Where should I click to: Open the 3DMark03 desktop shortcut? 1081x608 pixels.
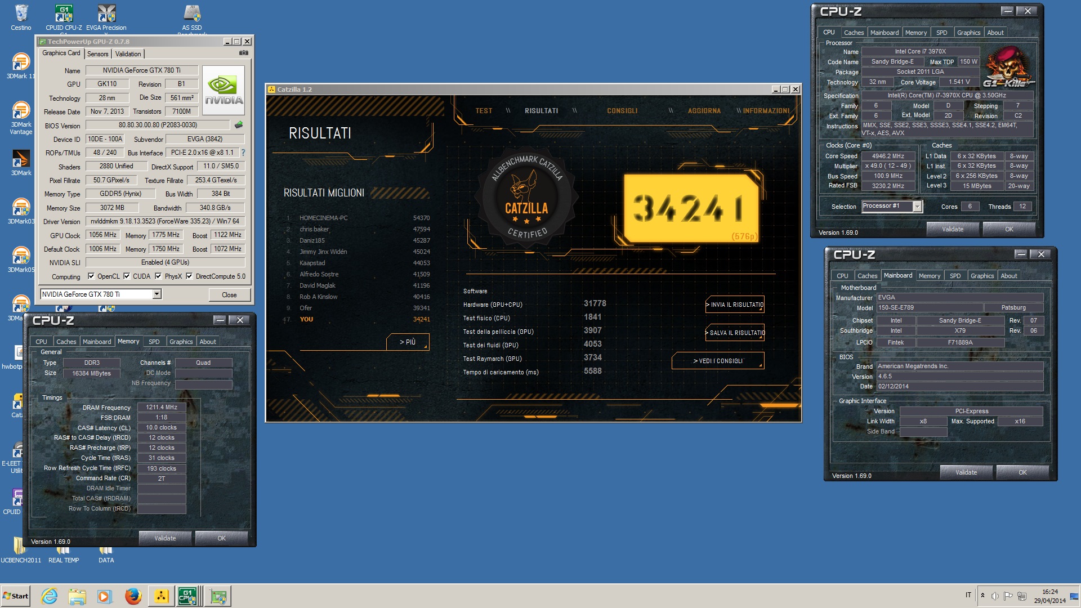21,211
